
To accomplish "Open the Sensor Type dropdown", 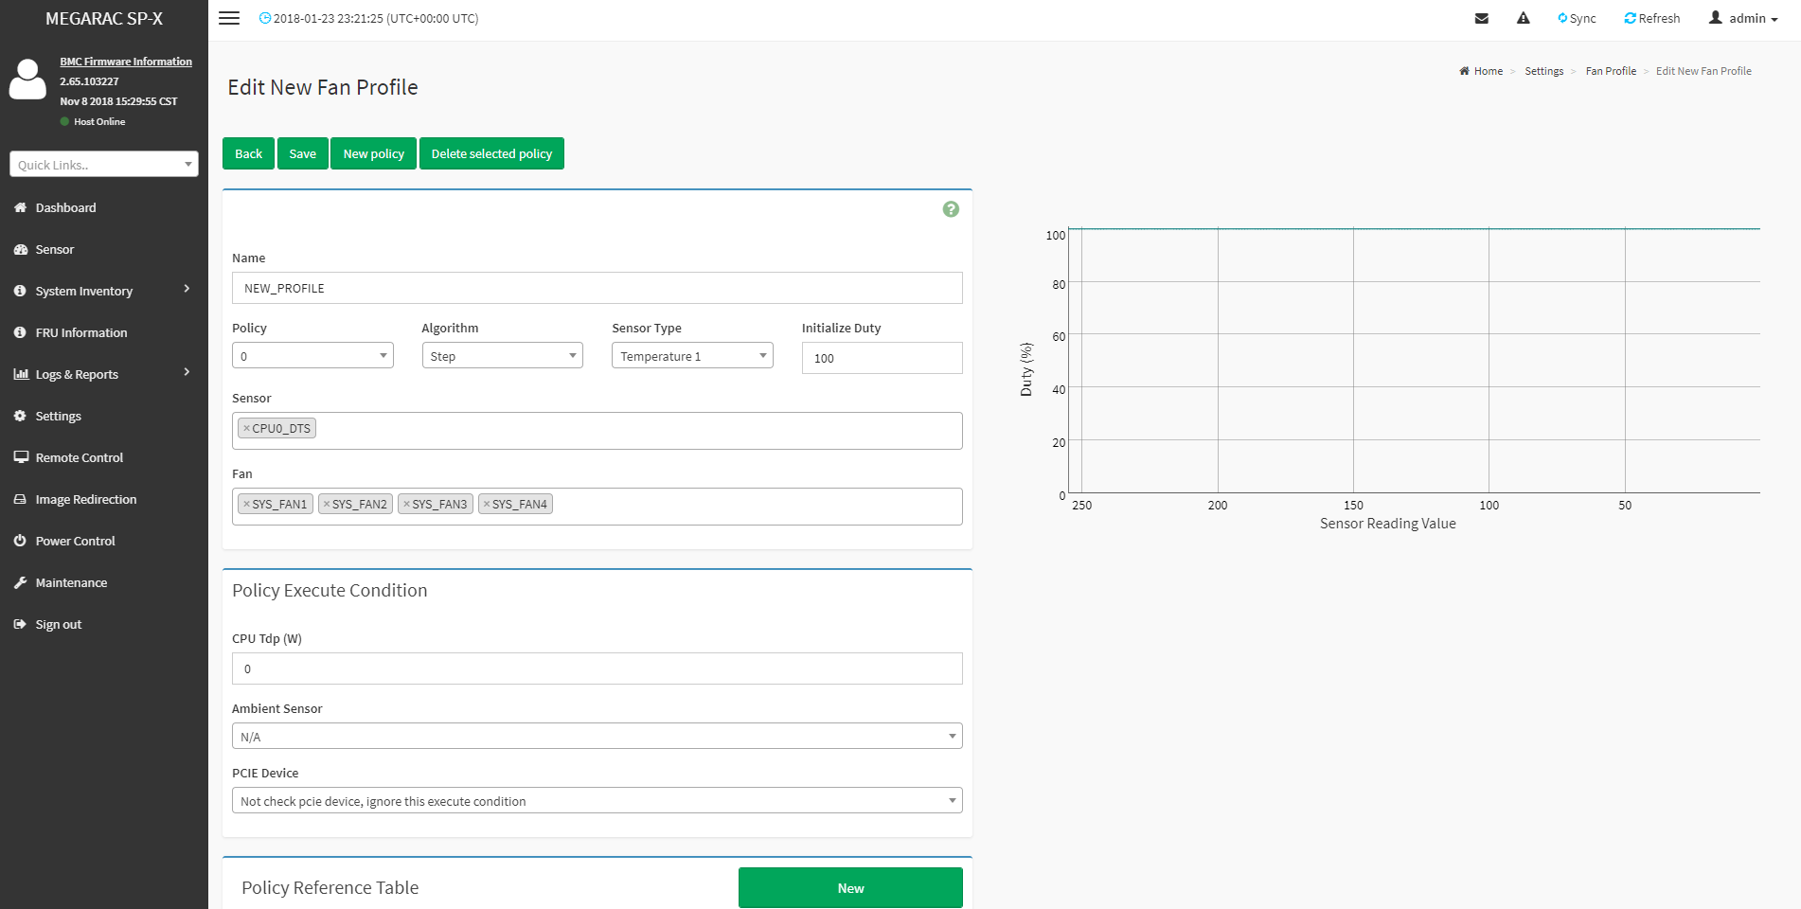I will click(692, 356).
